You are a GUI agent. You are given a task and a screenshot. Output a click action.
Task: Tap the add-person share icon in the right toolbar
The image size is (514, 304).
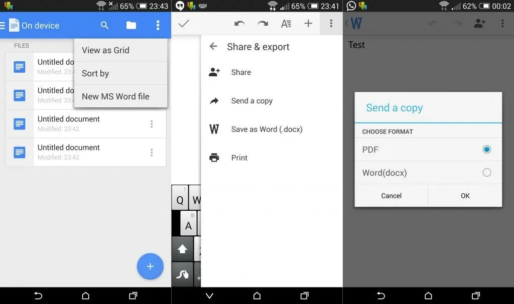479,23
